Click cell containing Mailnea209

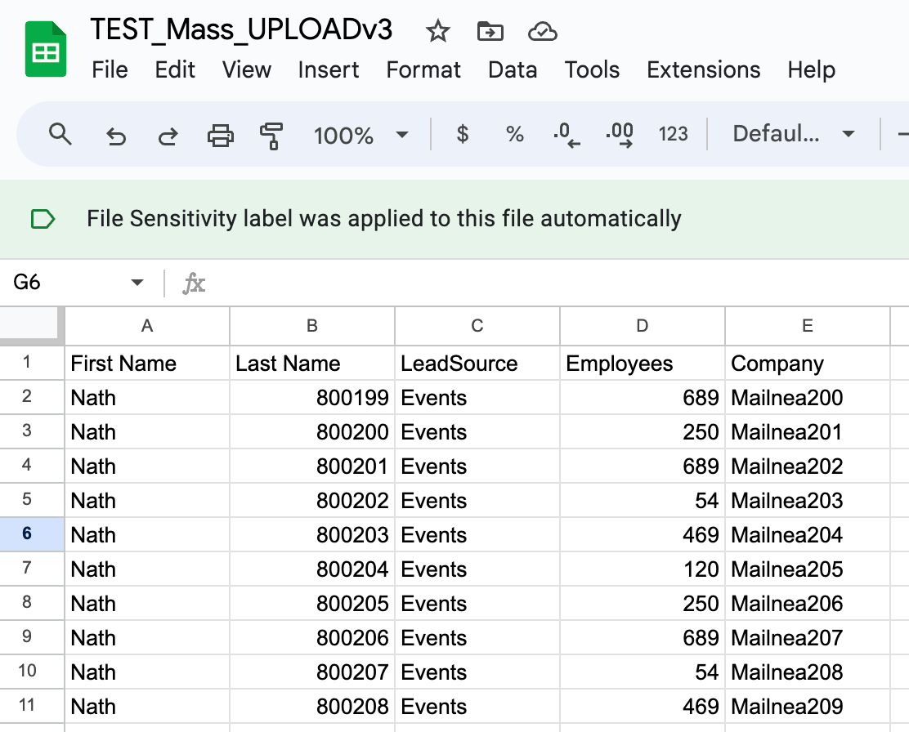click(807, 706)
